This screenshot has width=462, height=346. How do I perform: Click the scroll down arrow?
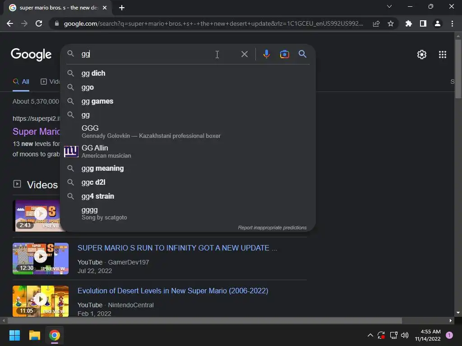(458, 313)
